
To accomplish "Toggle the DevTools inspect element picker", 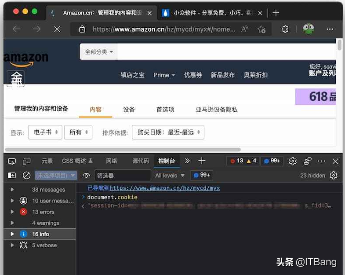I will 12,161.
